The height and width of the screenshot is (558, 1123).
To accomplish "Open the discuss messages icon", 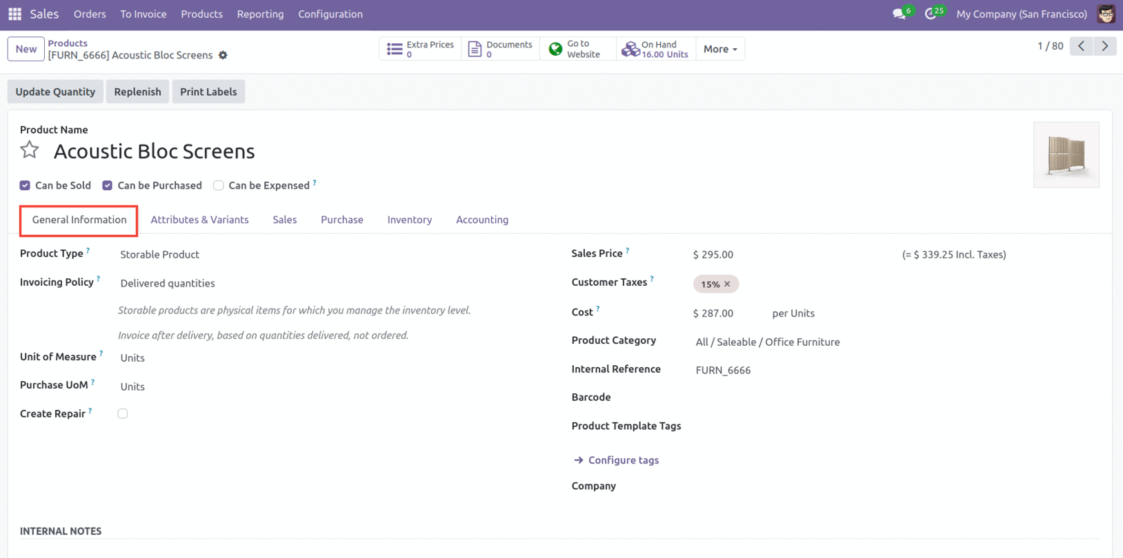I will 899,14.
